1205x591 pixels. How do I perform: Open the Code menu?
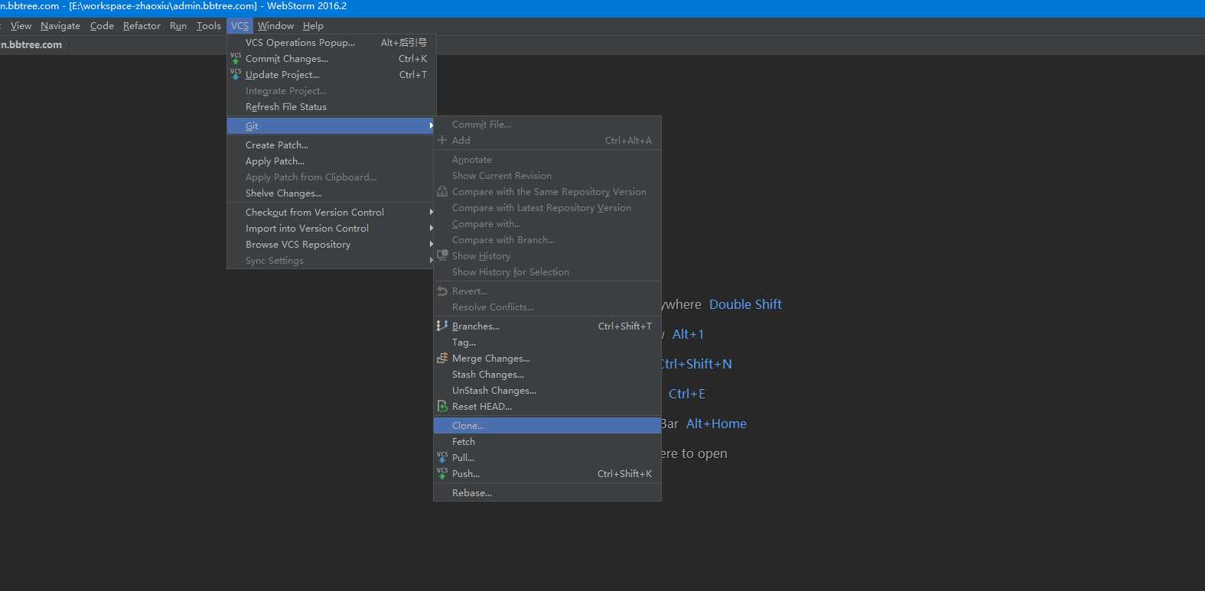(102, 26)
